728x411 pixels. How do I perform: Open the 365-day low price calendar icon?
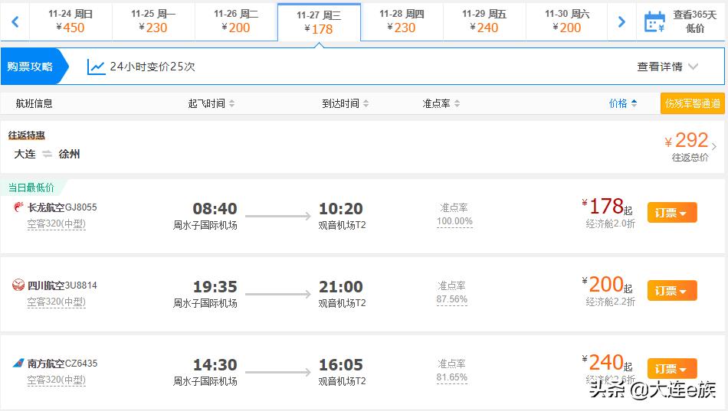(654, 21)
